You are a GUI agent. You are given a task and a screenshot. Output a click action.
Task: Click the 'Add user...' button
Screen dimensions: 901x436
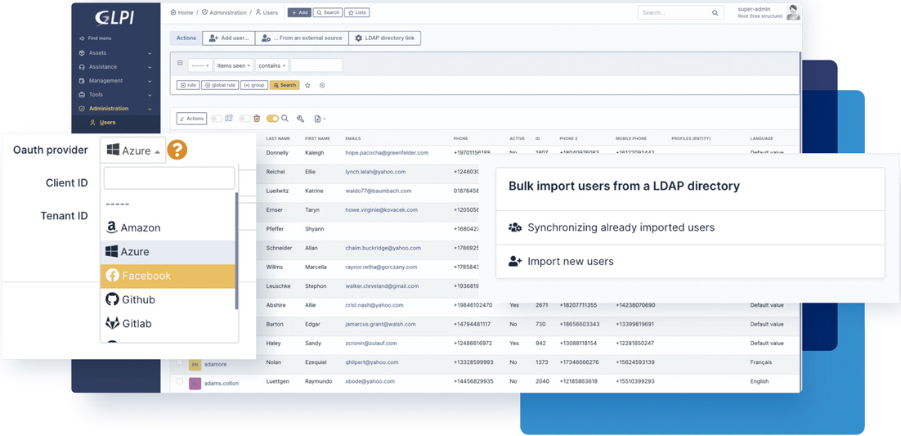(x=228, y=38)
